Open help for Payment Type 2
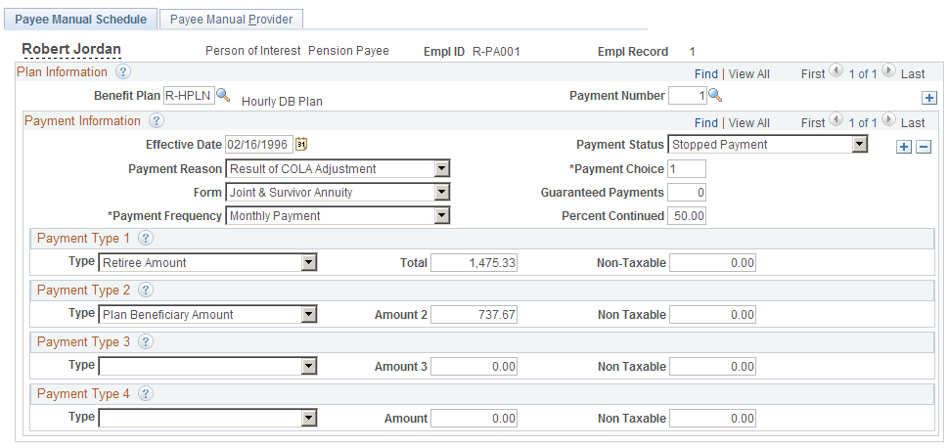The image size is (948, 448). (146, 291)
